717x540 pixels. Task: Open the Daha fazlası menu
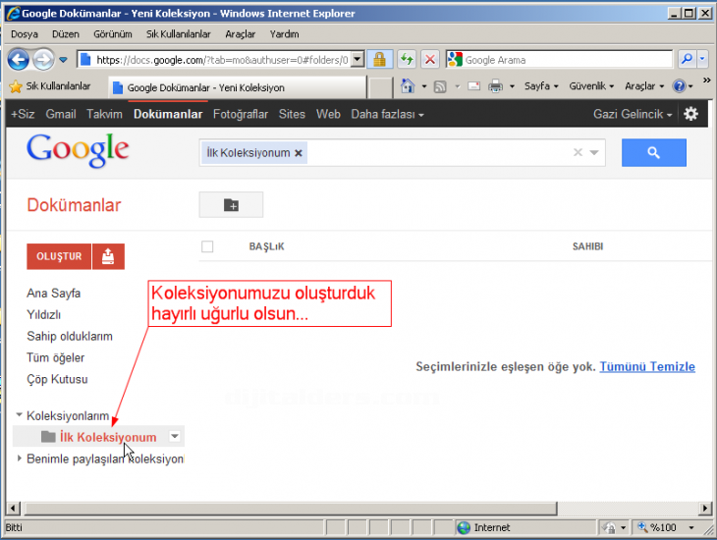coord(387,114)
